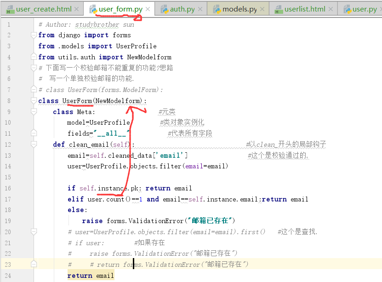Click 'forms' in the django import line
382x282 pixels.
[x=121, y=35]
